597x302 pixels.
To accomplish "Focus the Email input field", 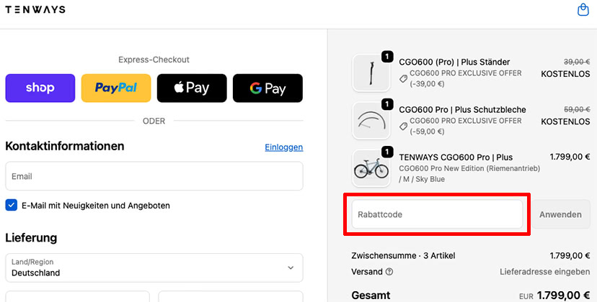I will 154,176.
